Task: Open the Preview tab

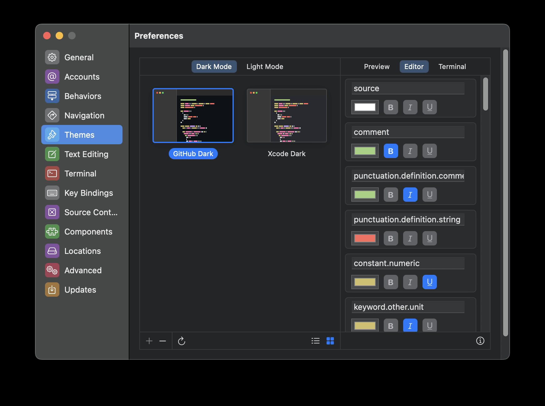Action: click(x=377, y=67)
